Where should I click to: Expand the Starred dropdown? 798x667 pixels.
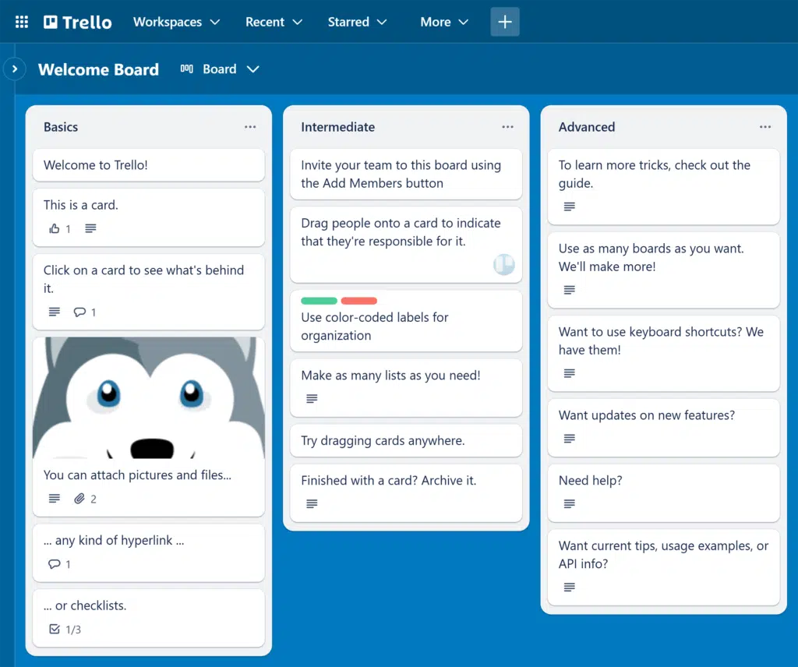(x=357, y=22)
